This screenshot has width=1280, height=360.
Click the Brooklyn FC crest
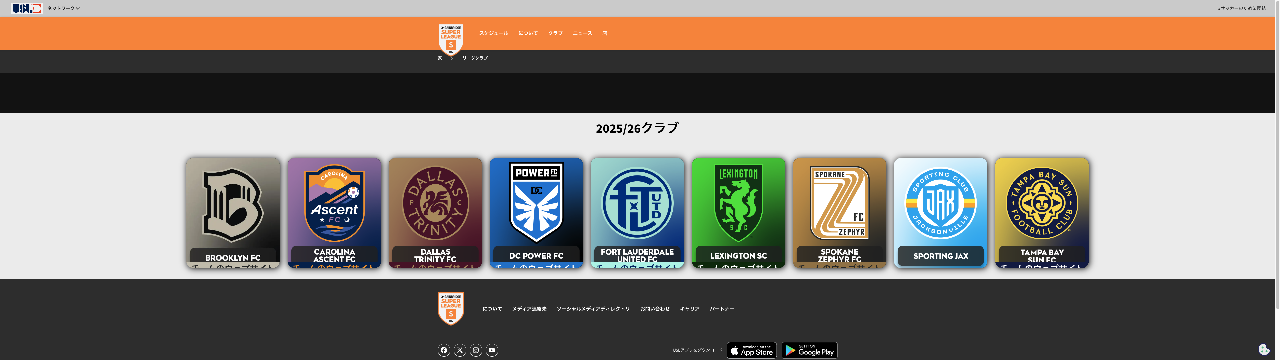(x=233, y=205)
